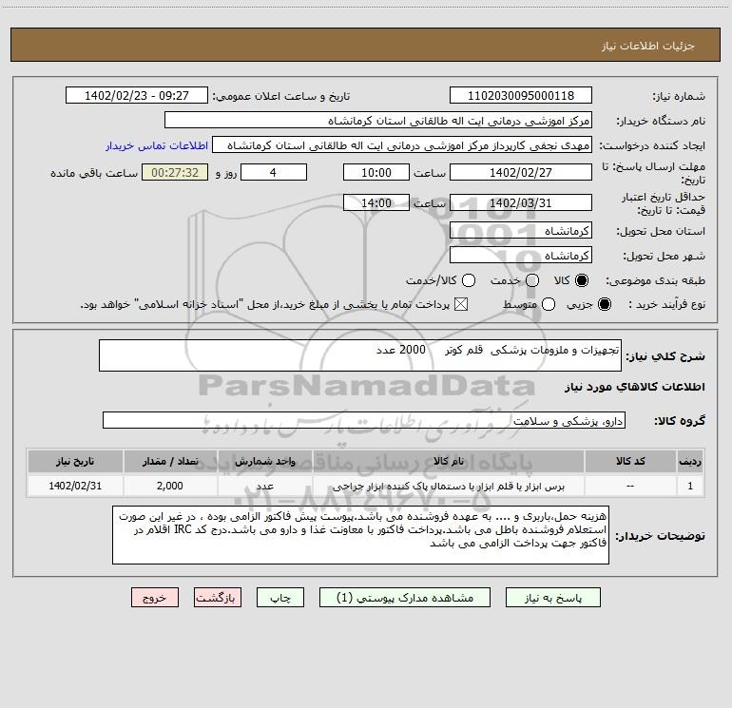Click the price validity date 1402/03/31
The width and height of the screenshot is (732, 708).
coord(521,202)
